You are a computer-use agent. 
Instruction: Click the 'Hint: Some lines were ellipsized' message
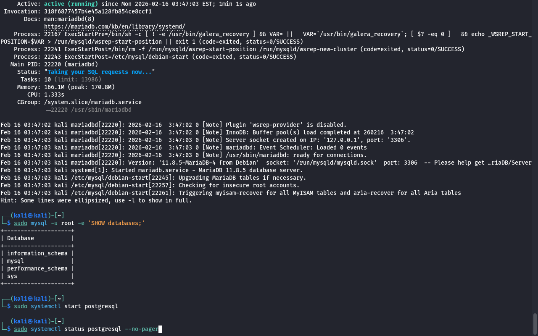pyautogui.click(x=96, y=200)
